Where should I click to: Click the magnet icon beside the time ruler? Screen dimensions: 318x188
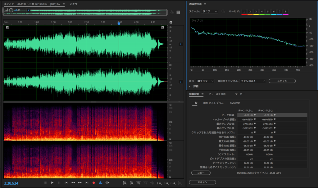click(171, 22)
